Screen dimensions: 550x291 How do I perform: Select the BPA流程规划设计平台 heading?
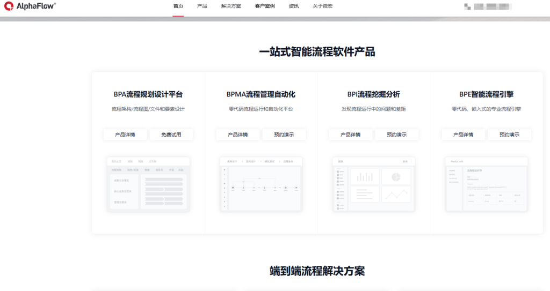pos(148,94)
